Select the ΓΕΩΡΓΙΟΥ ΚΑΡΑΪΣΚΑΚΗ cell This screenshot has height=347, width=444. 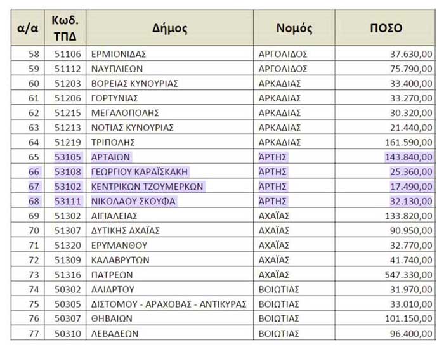140,172
